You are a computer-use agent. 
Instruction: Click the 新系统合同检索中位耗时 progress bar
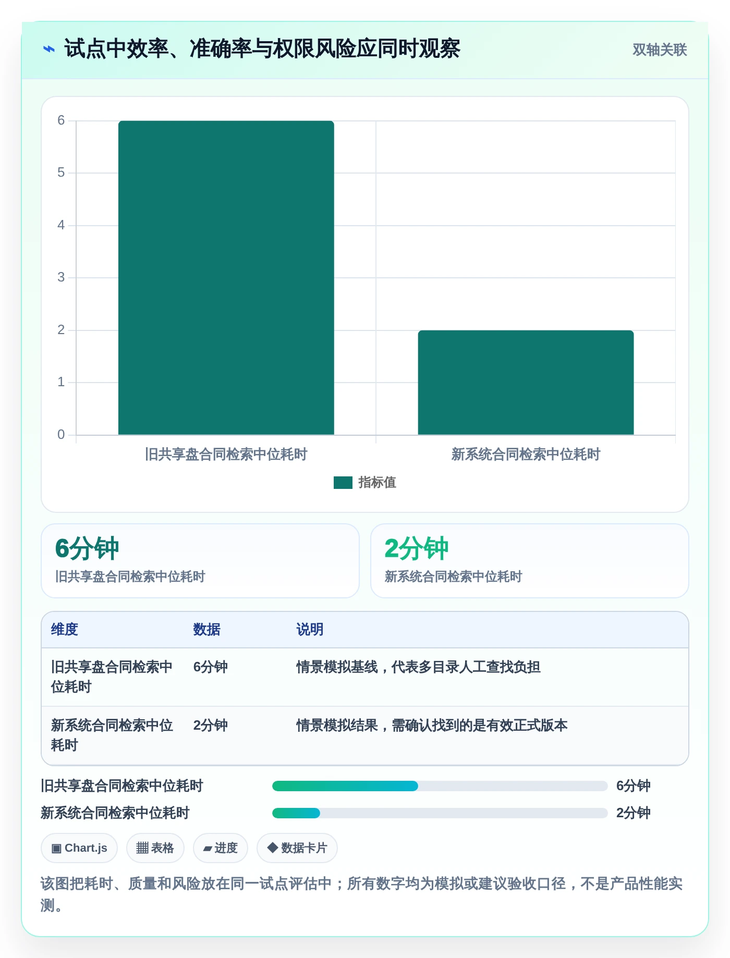tap(440, 813)
